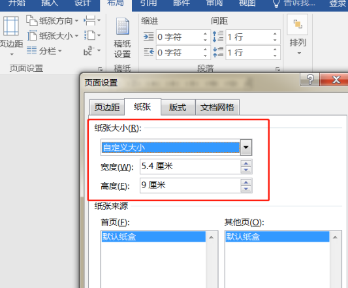Open Paper Orientation (纸张方向) menu
Viewport: 348px width, 288px height.
point(52,21)
